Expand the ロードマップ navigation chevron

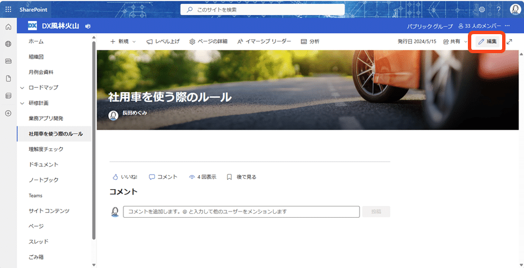22,88
